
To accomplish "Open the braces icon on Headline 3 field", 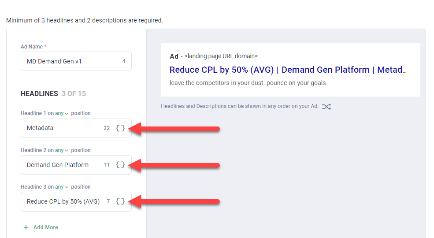I will 120,201.
